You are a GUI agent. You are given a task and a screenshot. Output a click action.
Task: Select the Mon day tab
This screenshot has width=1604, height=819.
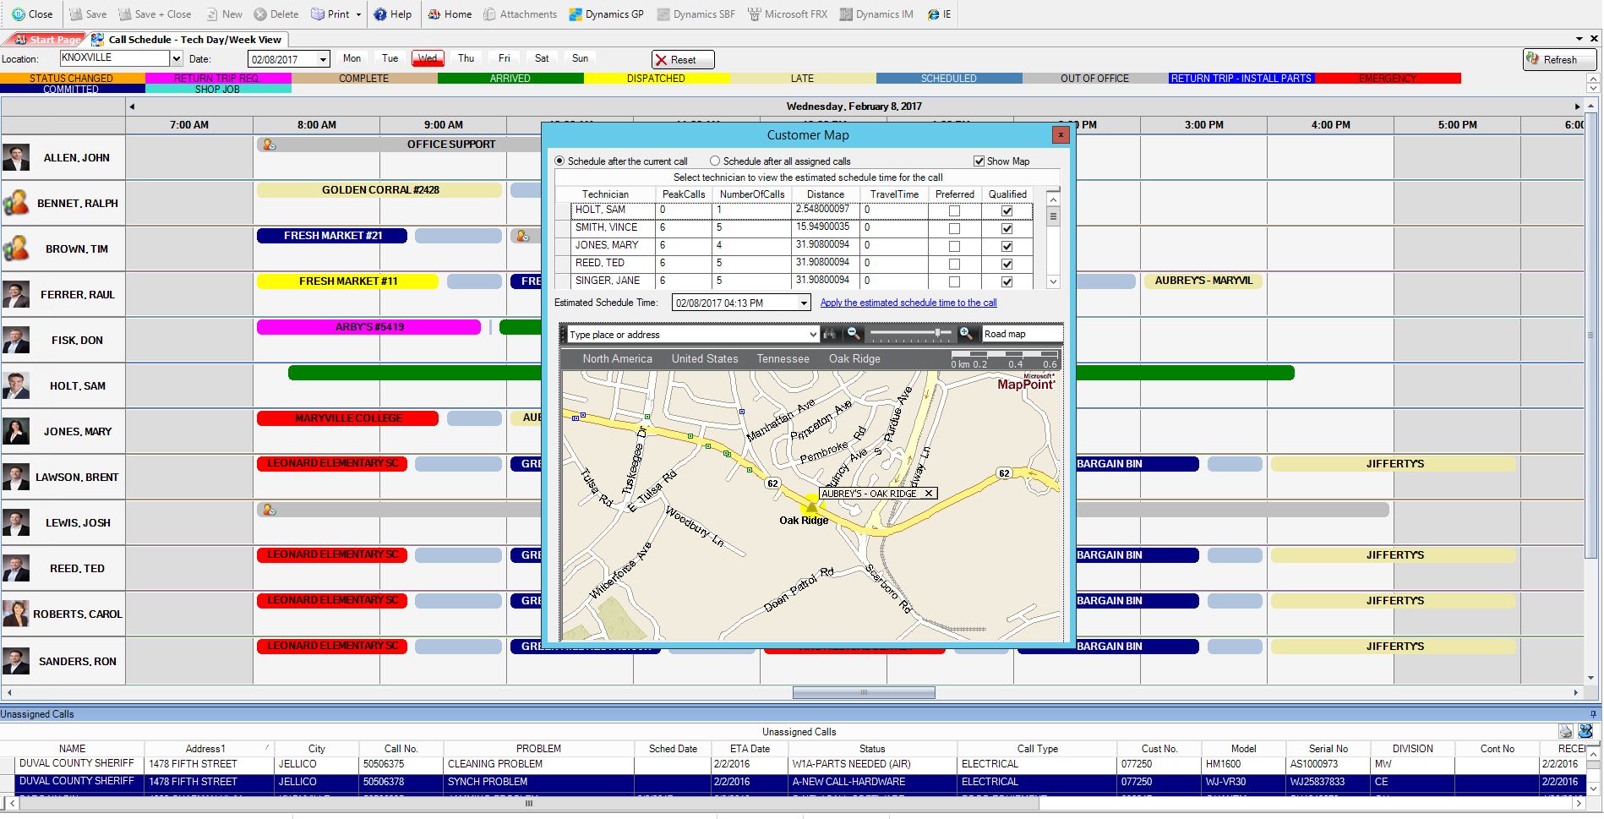tap(352, 58)
